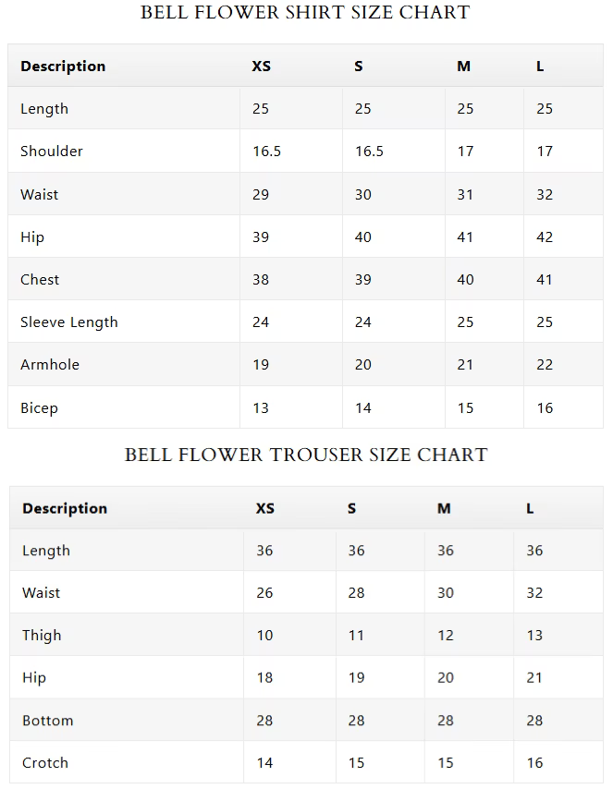
Task: Select the shirt Bicep M value 15
Action: (465, 408)
